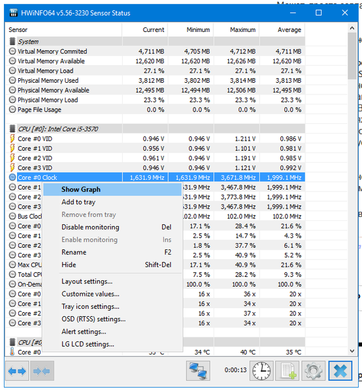Click the Sensor column header

point(64,30)
